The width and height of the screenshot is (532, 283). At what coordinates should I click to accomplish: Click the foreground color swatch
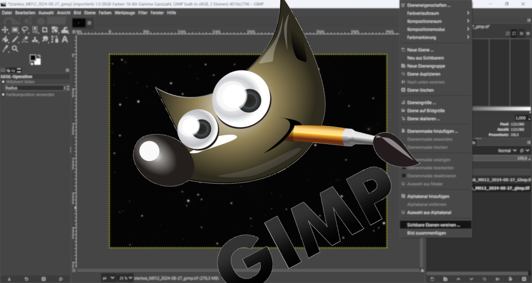point(33,57)
